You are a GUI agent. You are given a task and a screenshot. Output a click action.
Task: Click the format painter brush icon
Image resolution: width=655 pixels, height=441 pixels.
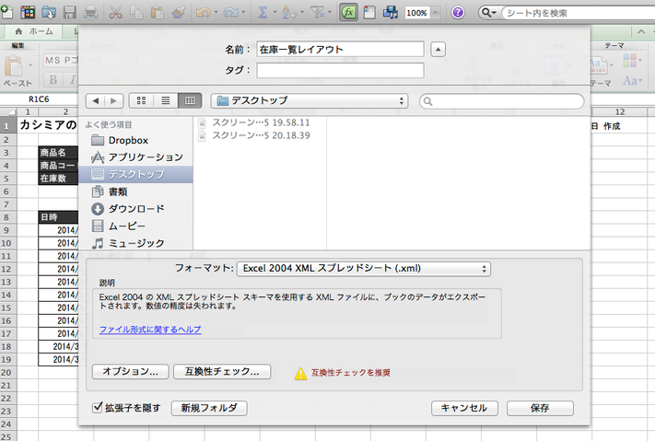pyautogui.click(x=179, y=12)
